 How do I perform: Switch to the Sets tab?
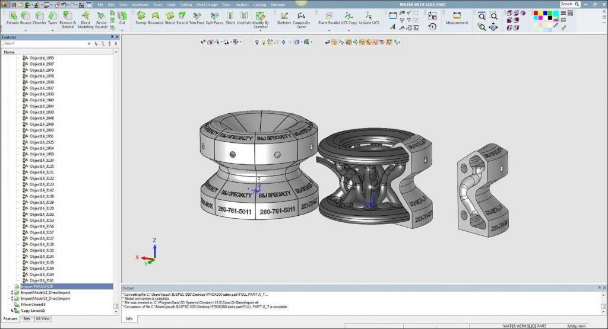[26, 318]
